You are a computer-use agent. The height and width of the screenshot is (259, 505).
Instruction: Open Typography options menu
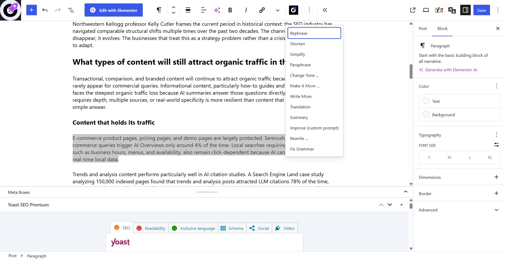pos(496,135)
